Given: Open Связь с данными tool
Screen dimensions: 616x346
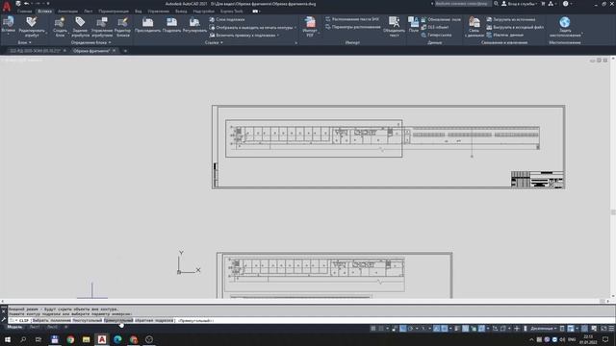Looking at the screenshot, I should [x=475, y=27].
